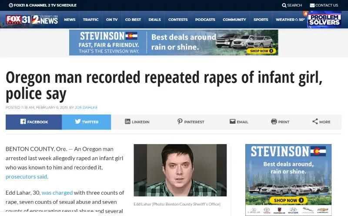Open author Joe Dahlke's page
348x216 pixels.
click(x=87, y=107)
